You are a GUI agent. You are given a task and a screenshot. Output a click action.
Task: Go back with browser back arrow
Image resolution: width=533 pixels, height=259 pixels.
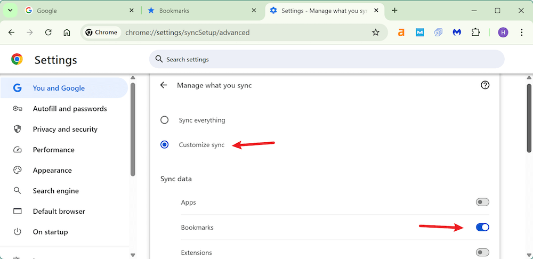(x=12, y=33)
